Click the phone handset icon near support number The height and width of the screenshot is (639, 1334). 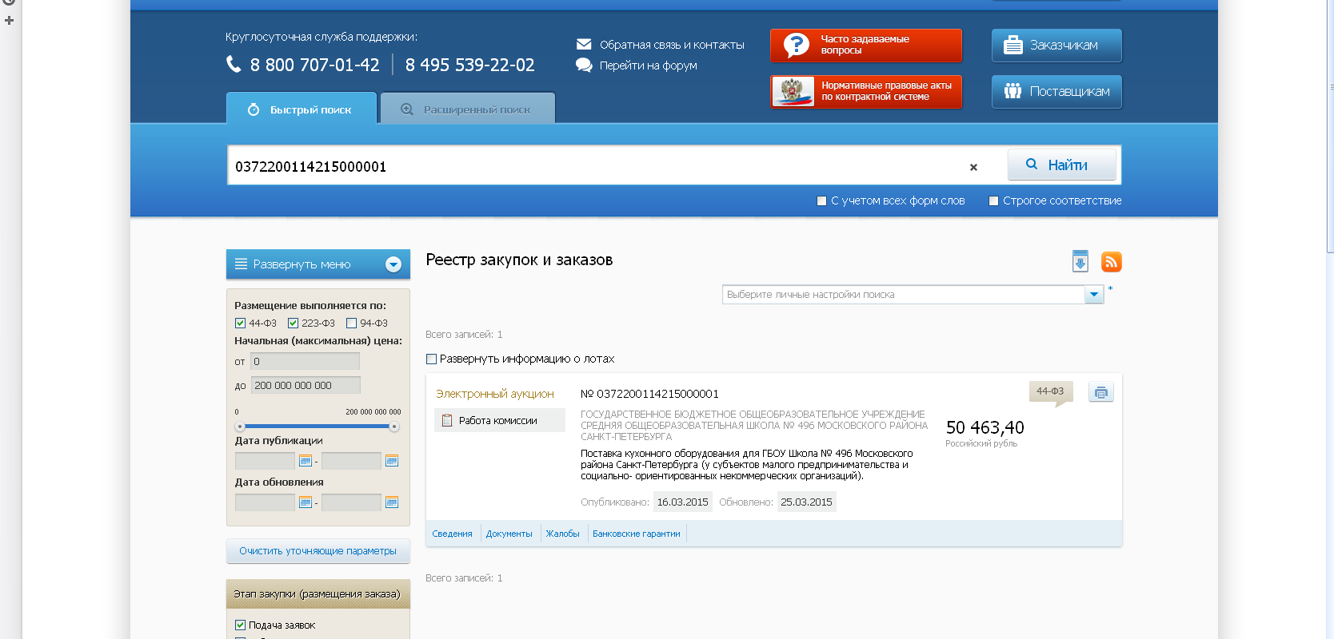pyautogui.click(x=234, y=64)
